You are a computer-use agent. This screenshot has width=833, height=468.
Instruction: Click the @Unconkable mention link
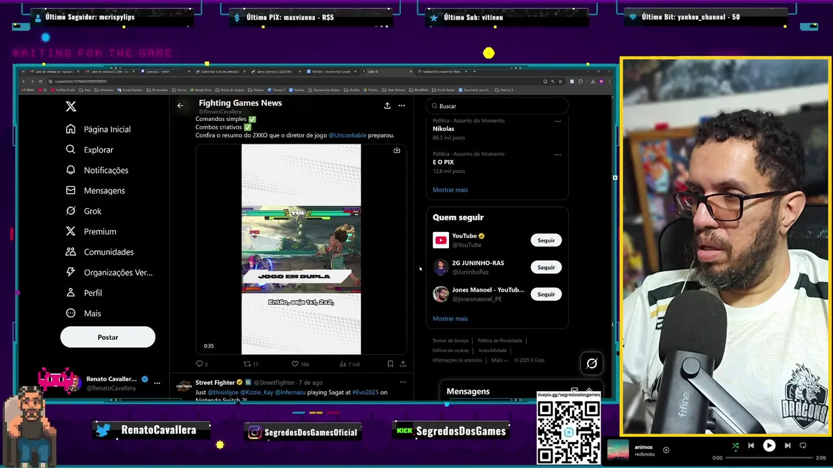click(x=348, y=135)
